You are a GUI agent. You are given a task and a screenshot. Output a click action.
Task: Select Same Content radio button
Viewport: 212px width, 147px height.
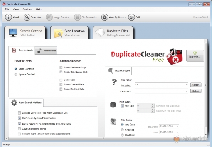[x=16, y=69]
